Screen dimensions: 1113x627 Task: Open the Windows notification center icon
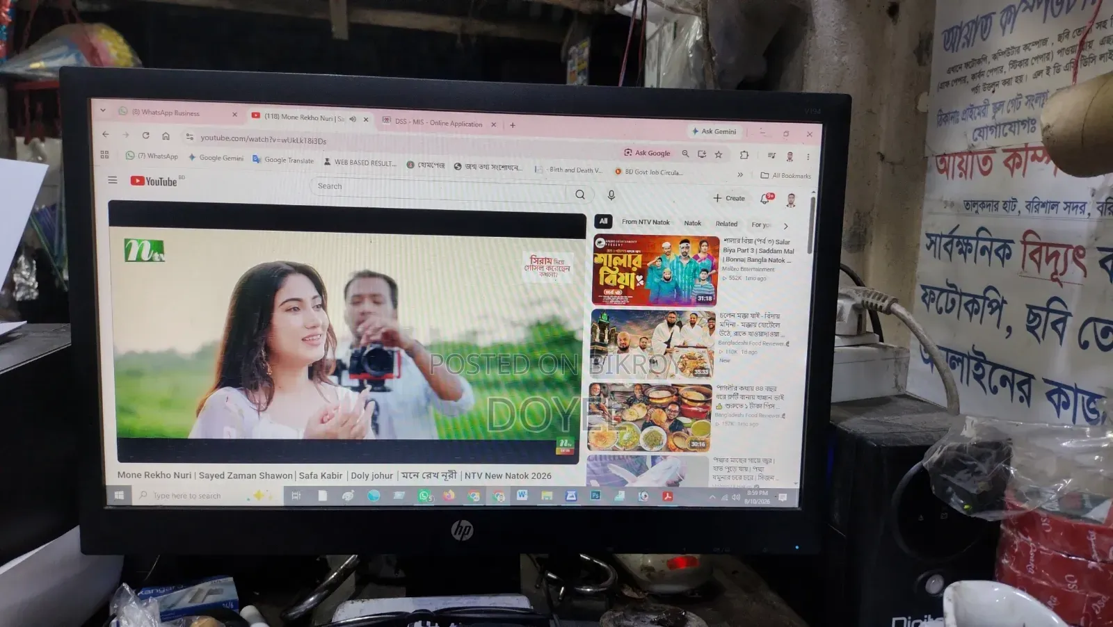pos(783,498)
